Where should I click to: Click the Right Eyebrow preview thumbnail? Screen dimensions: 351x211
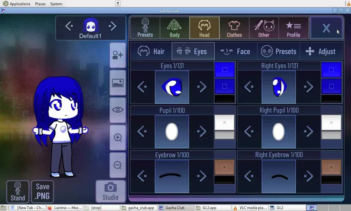tap(279, 176)
